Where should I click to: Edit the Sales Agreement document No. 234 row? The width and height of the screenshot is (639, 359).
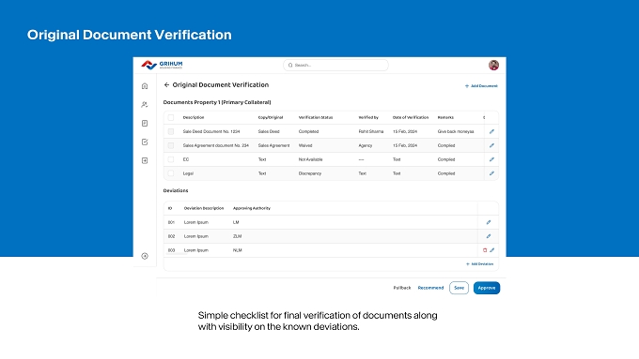(x=491, y=145)
